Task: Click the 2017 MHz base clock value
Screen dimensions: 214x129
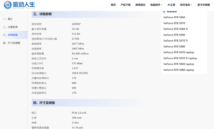Action: [78, 44]
